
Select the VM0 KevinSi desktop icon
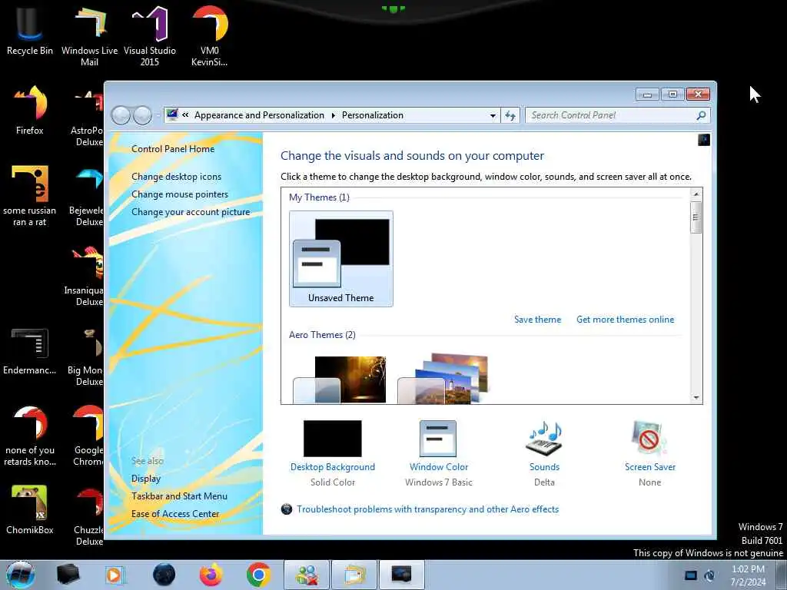click(x=209, y=35)
